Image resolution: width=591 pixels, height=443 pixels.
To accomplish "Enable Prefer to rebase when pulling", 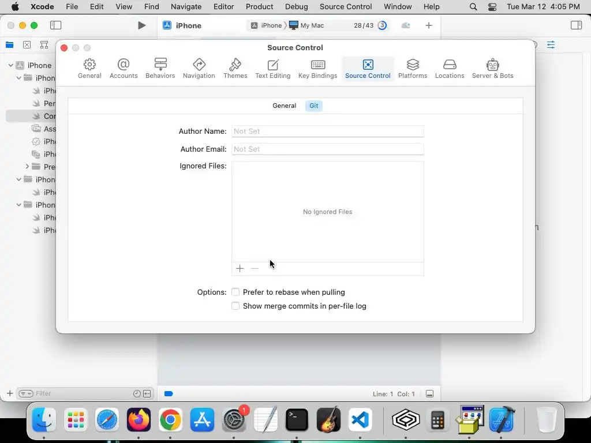I will 235,292.
